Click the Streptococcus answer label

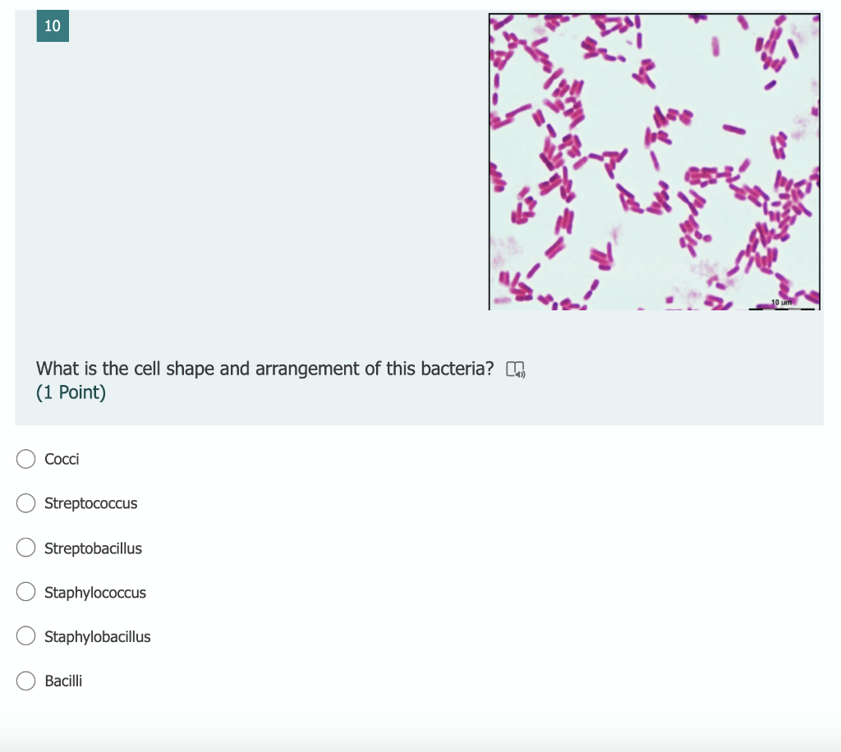pyautogui.click(x=91, y=503)
